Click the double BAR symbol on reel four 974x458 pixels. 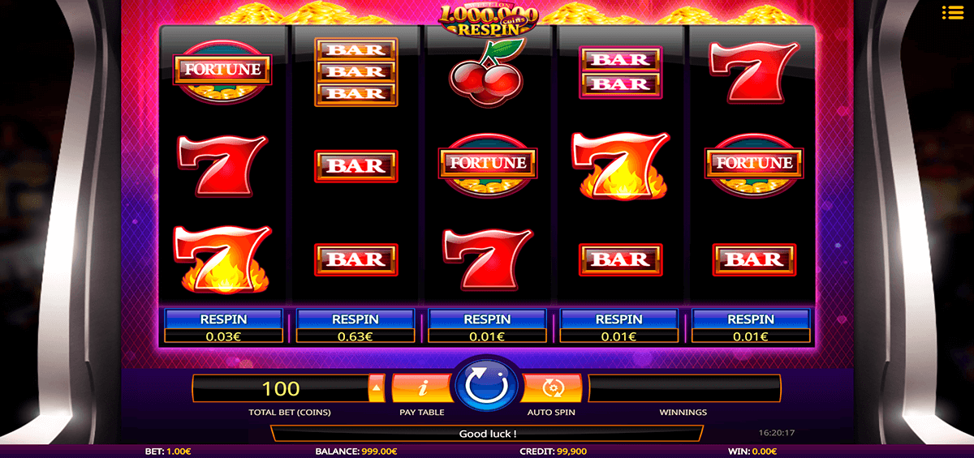[620, 71]
